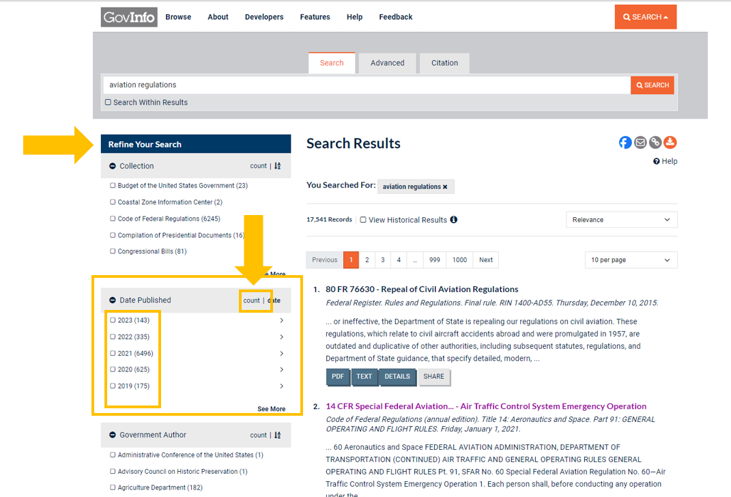Check the Code of Federal Regulations filter
Screen dimensions: 731x497
tap(113, 218)
